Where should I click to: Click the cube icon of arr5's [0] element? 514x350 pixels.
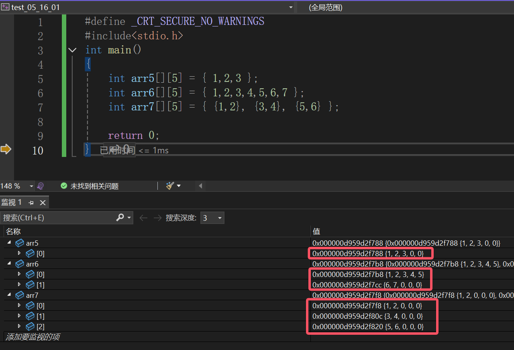point(30,253)
